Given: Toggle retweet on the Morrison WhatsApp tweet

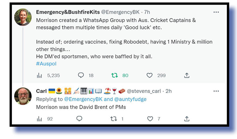Looking at the screenshot, I should pos(115,75).
